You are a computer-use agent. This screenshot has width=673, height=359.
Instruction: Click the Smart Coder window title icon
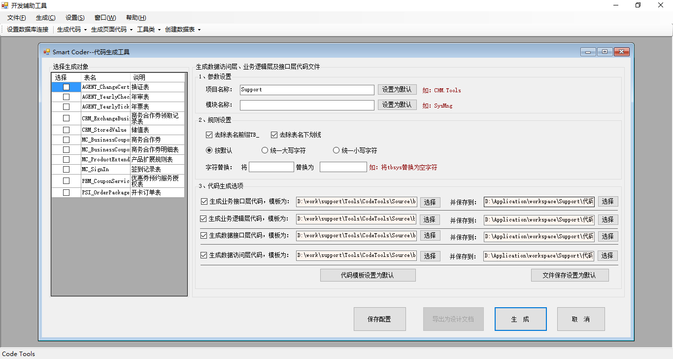pyautogui.click(x=47, y=52)
